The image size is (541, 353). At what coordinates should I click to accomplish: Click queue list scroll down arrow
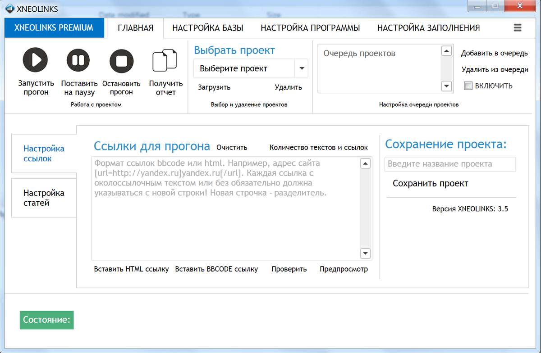pos(446,86)
